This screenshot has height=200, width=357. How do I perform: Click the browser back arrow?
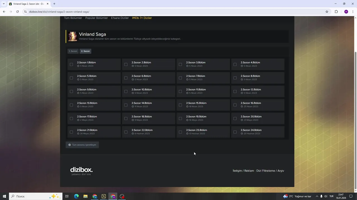pyautogui.click(x=4, y=12)
